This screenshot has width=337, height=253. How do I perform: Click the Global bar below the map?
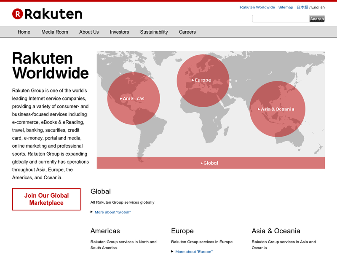pyautogui.click(x=210, y=163)
